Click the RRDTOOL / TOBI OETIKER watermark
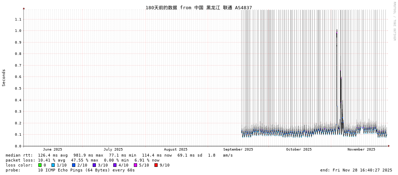The image size is (398, 175). pyautogui.click(x=394, y=21)
